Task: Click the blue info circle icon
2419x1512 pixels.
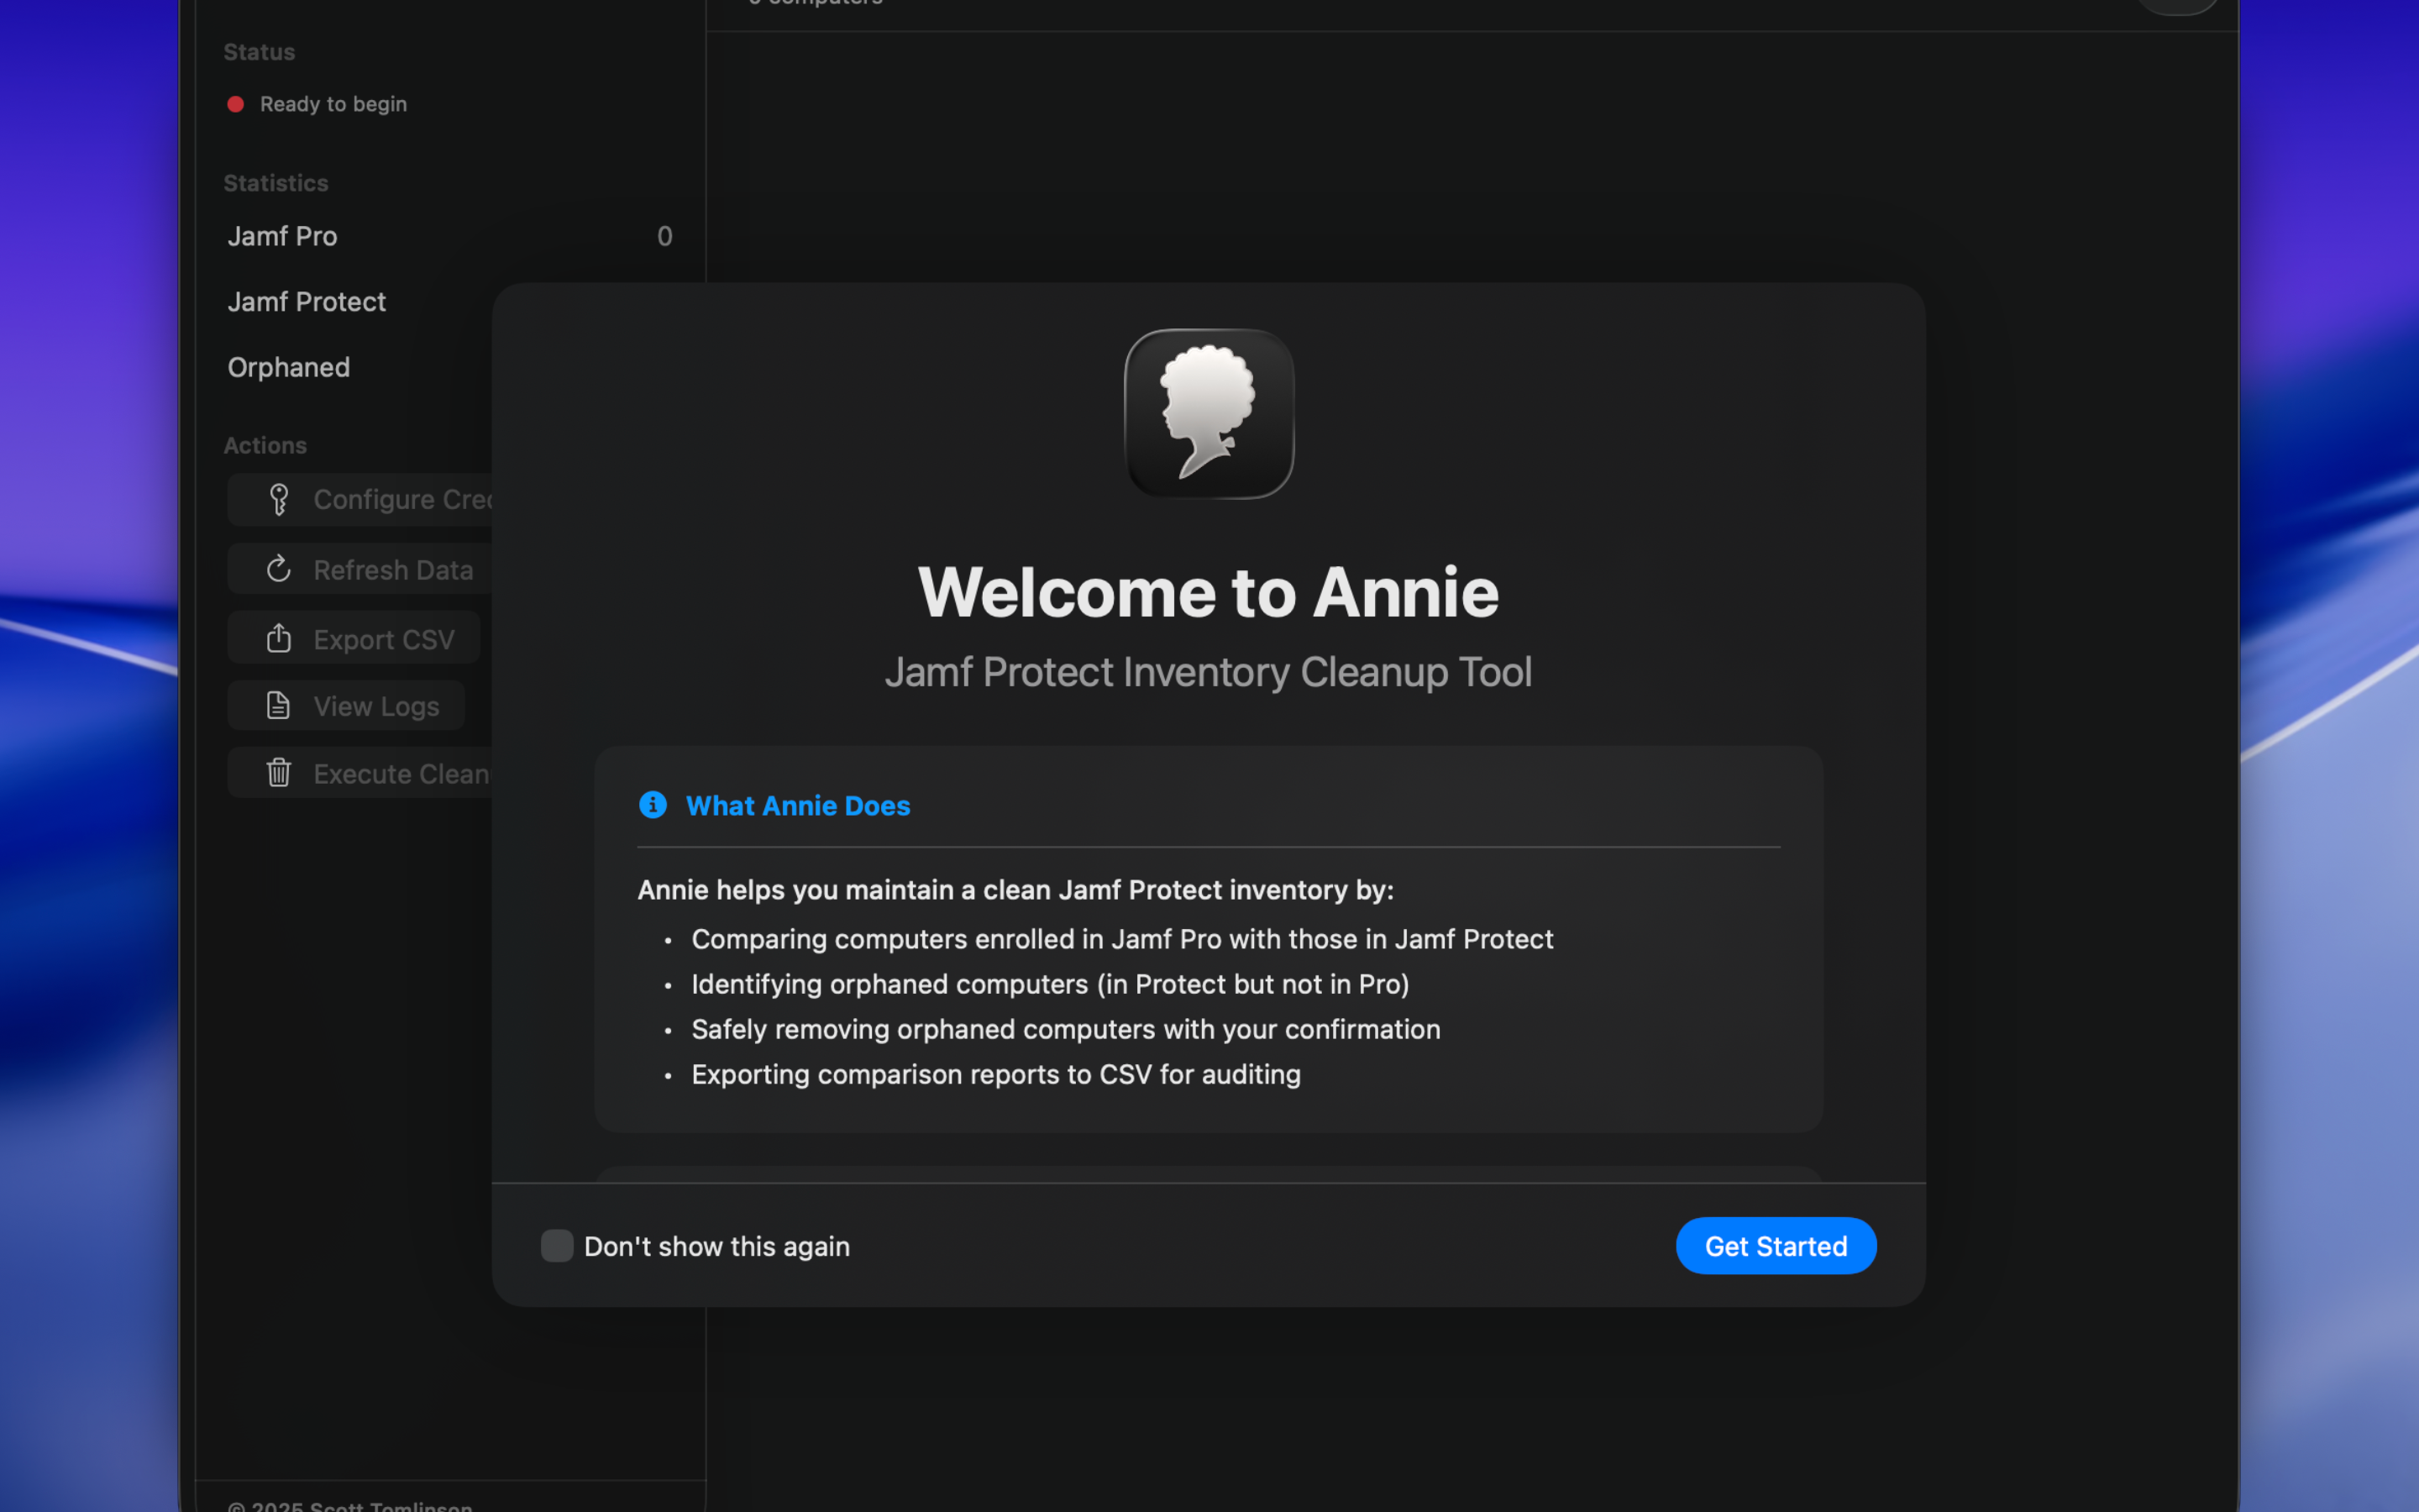Action: pyautogui.click(x=653, y=805)
